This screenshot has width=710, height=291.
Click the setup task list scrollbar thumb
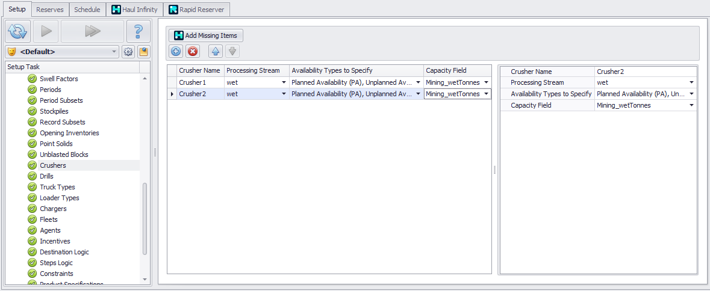click(x=145, y=218)
